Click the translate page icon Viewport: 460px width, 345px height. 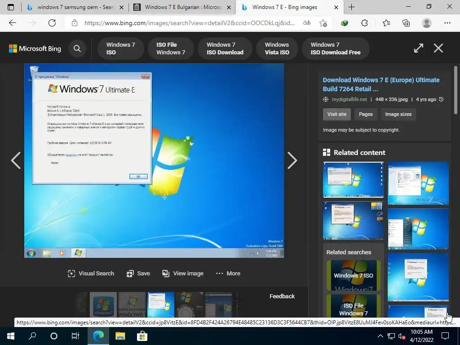point(307,23)
